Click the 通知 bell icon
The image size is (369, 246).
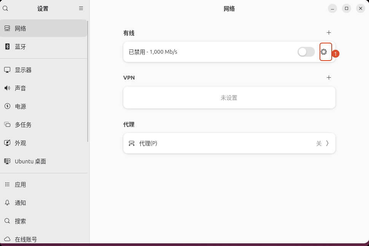tap(7, 203)
